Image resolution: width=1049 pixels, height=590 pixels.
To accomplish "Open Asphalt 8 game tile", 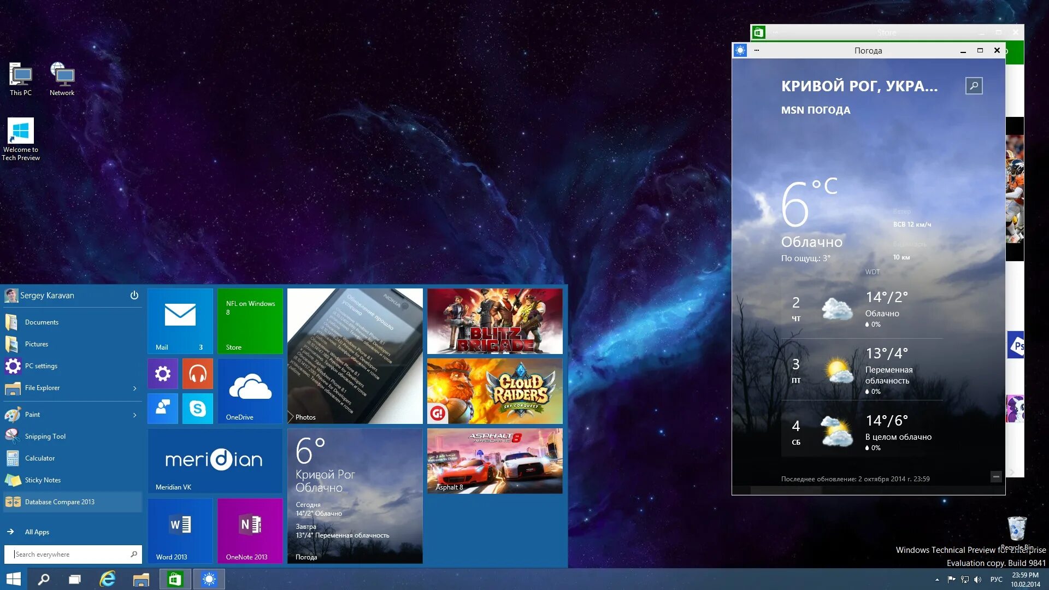I will click(494, 461).
